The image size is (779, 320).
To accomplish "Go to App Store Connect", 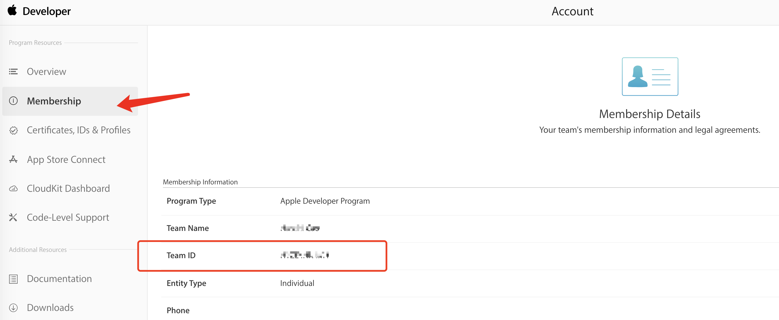I will (x=66, y=159).
